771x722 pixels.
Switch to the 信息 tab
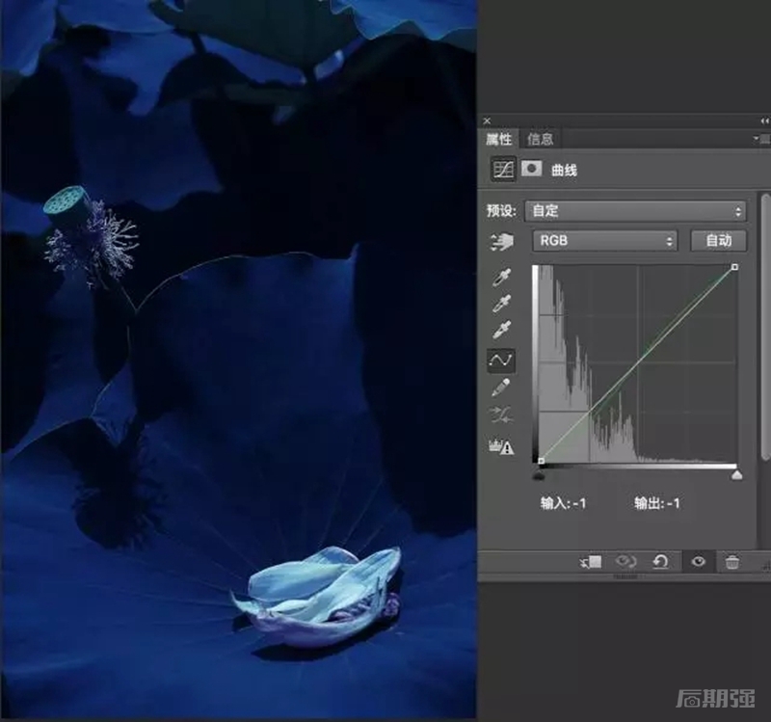540,139
